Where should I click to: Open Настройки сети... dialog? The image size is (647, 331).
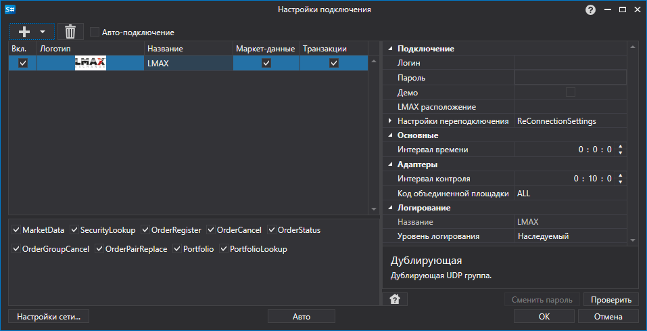point(49,317)
